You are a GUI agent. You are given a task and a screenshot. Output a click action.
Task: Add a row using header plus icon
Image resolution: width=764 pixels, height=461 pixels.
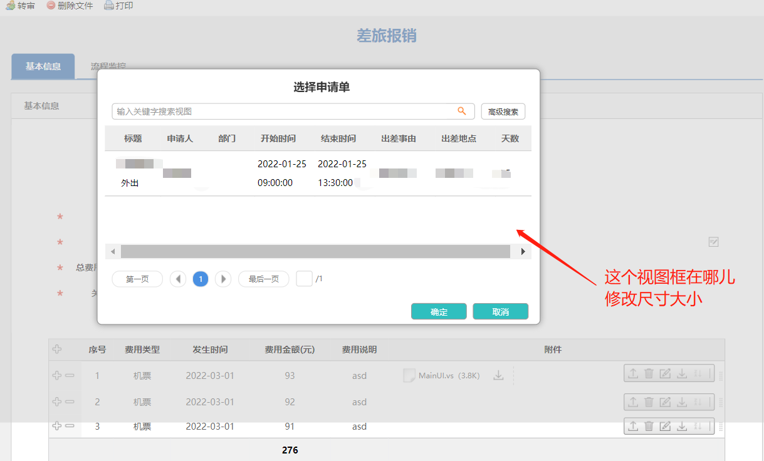coord(57,350)
